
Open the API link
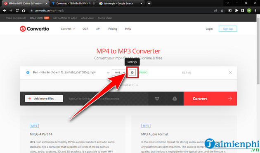coord(98,29)
